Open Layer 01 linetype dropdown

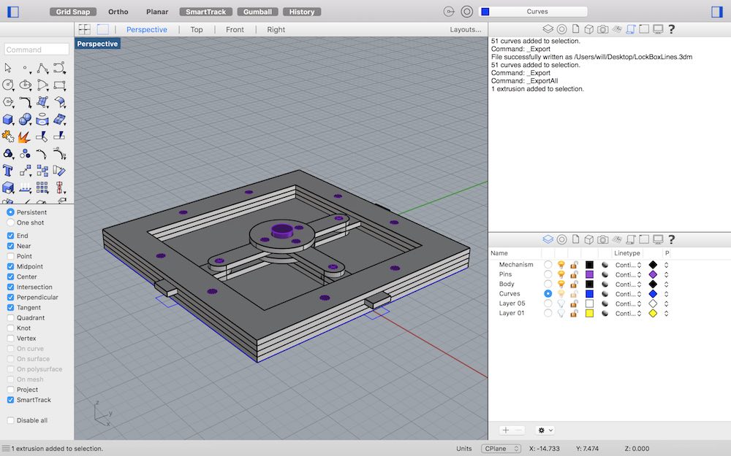click(x=628, y=314)
